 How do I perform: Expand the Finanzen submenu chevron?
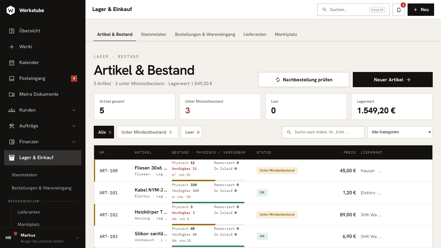click(x=74, y=142)
